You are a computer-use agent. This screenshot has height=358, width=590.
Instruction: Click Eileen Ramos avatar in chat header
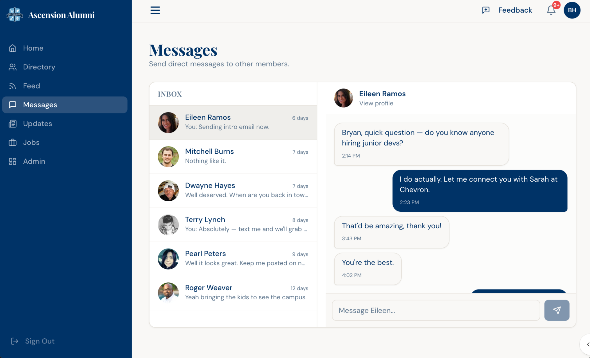coord(344,98)
